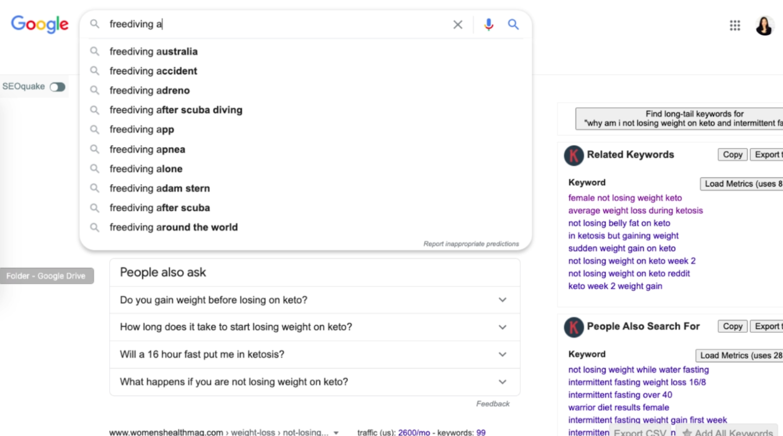
Task: Toggle the SEOquake switch
Action: coord(57,87)
